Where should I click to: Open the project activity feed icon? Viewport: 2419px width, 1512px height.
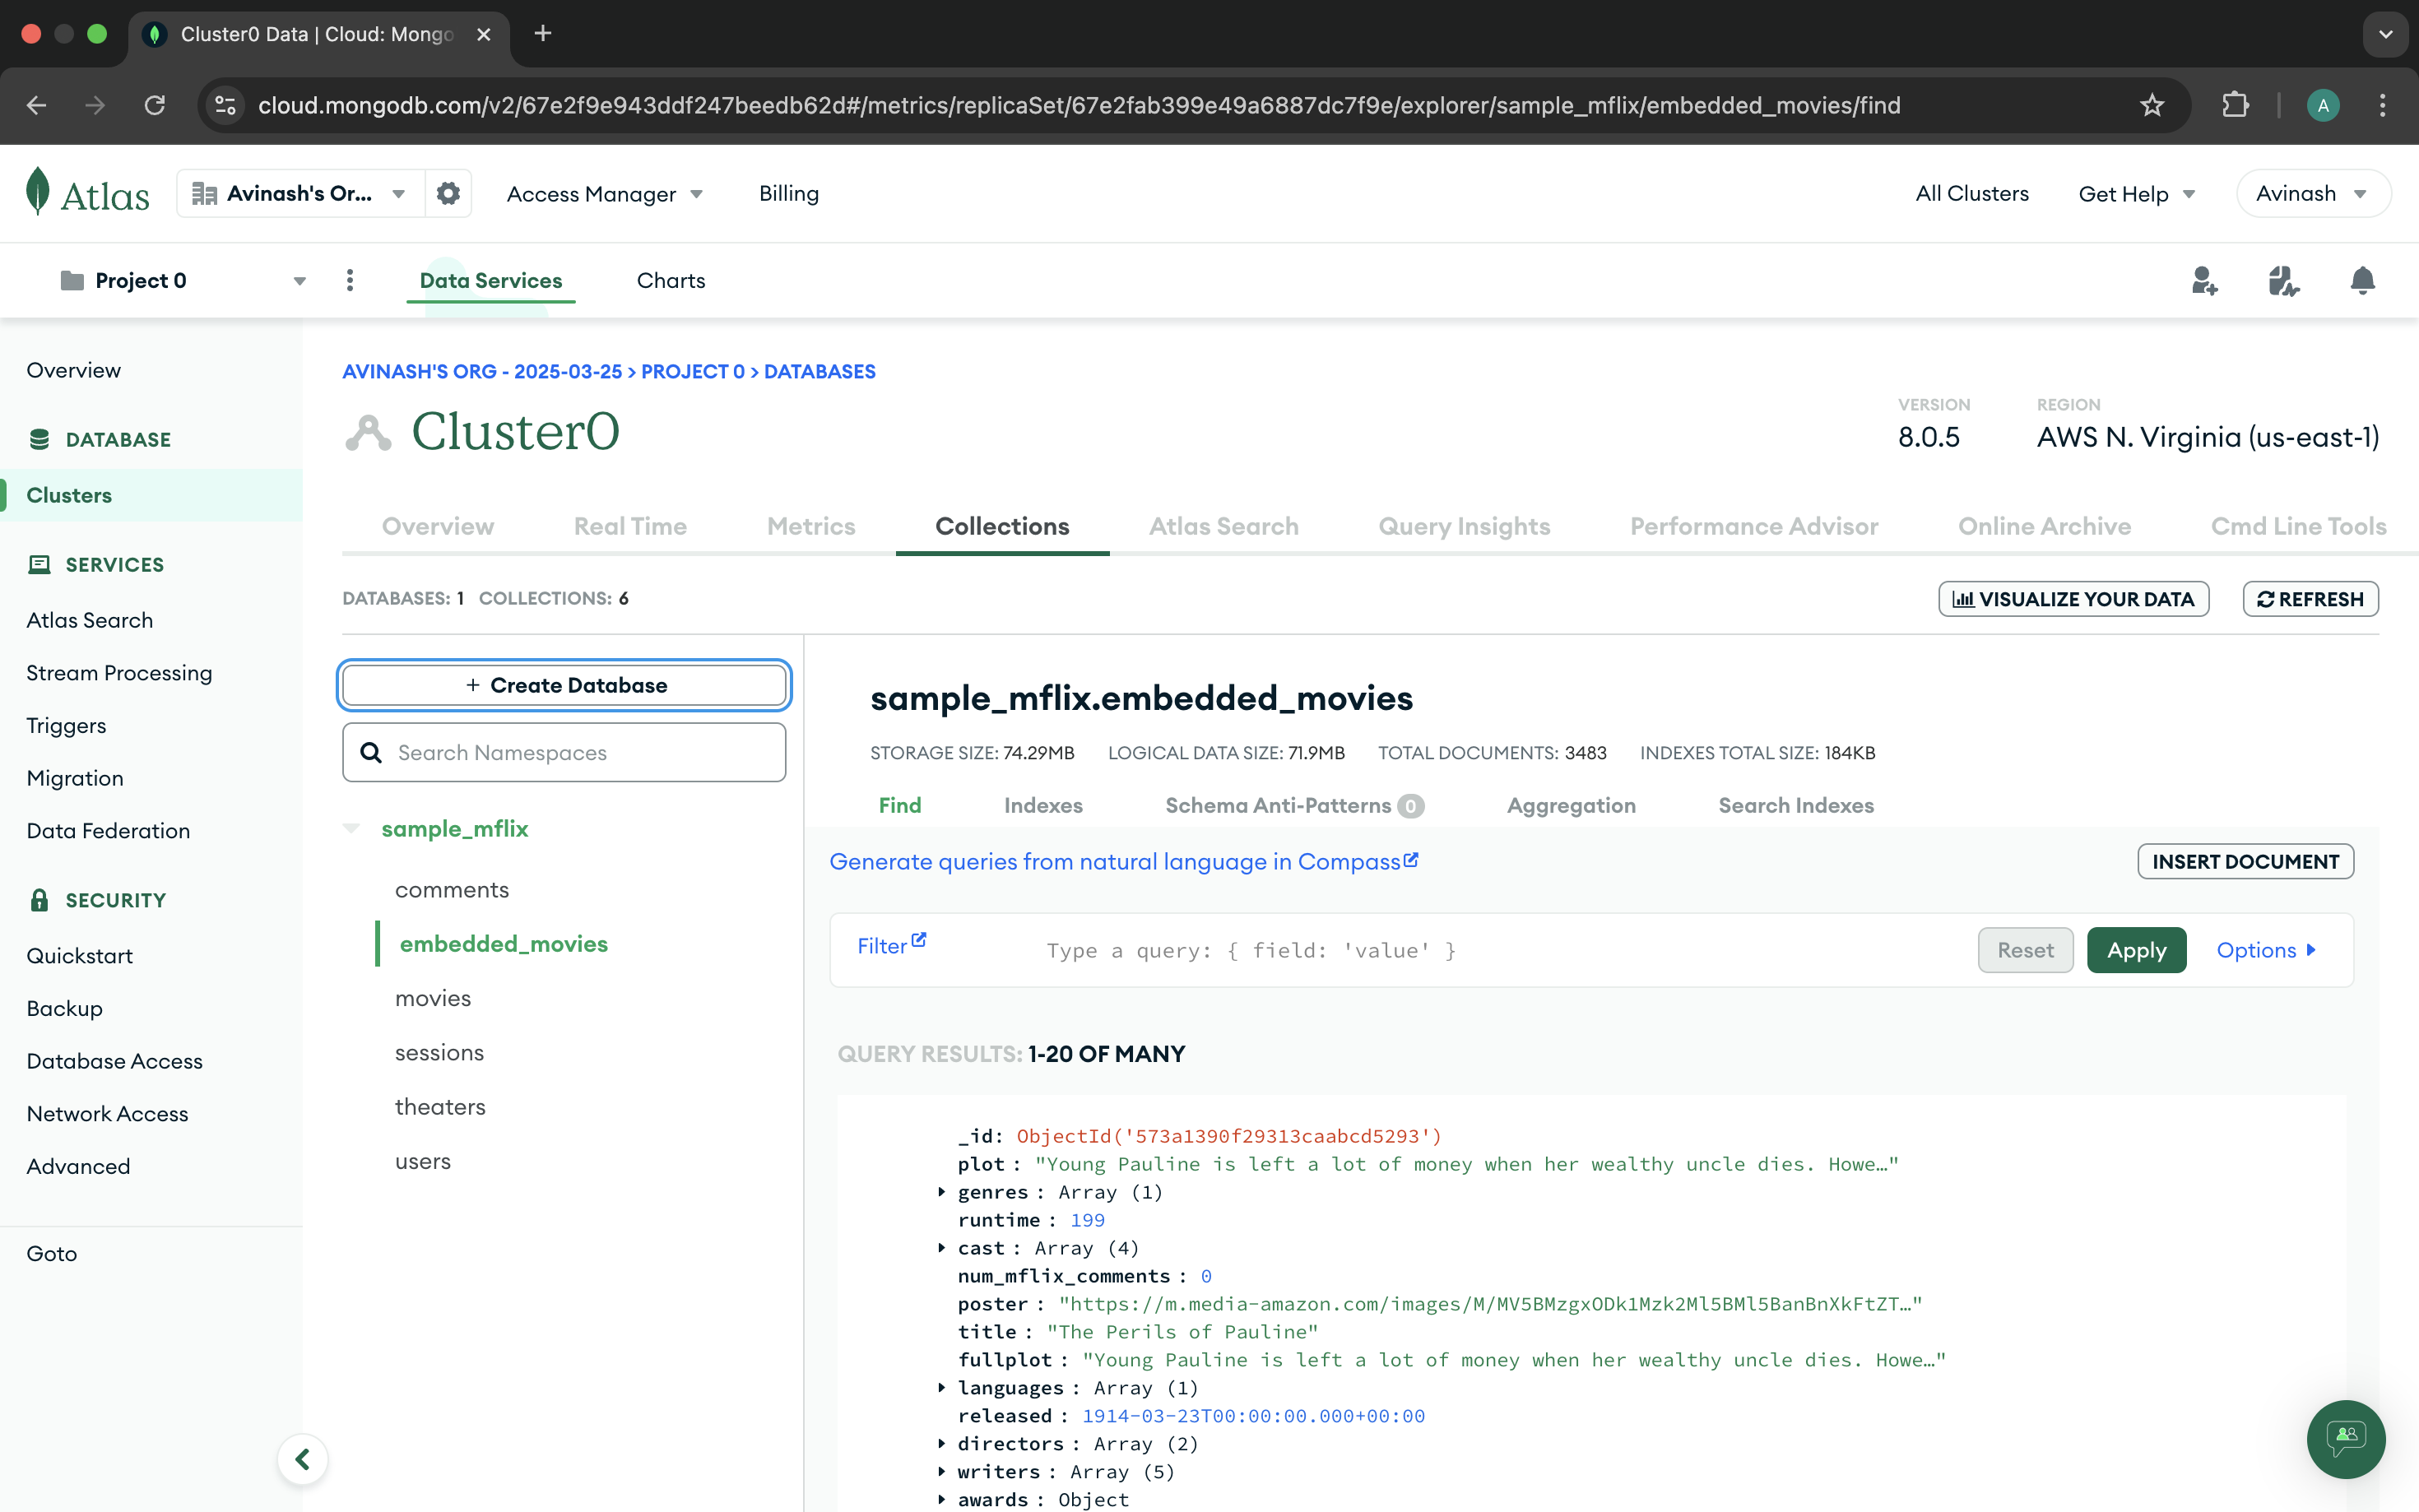tap(2283, 281)
